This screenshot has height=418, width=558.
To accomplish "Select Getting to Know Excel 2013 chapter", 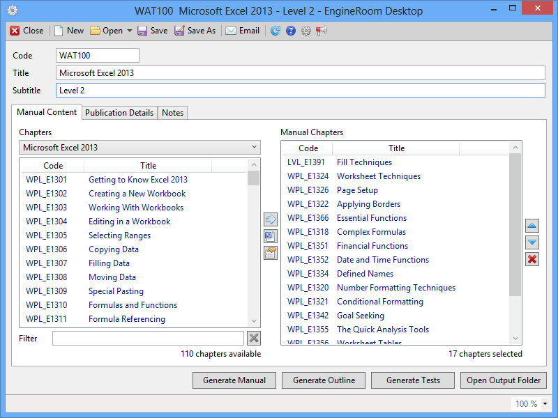I will (134, 180).
